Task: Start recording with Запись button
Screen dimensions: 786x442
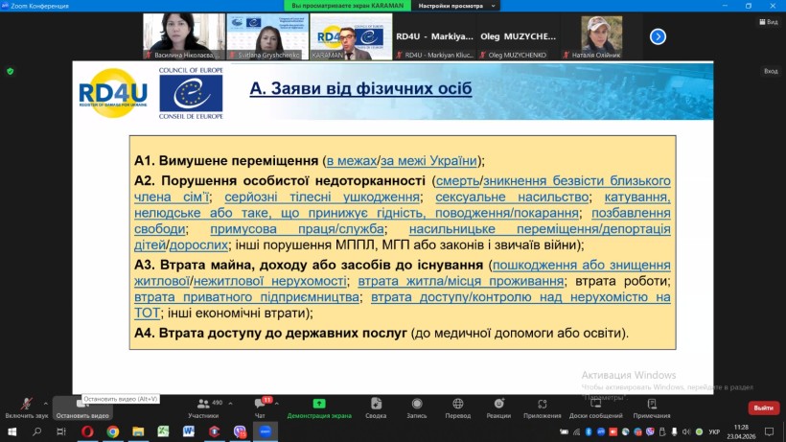Action: point(417,407)
